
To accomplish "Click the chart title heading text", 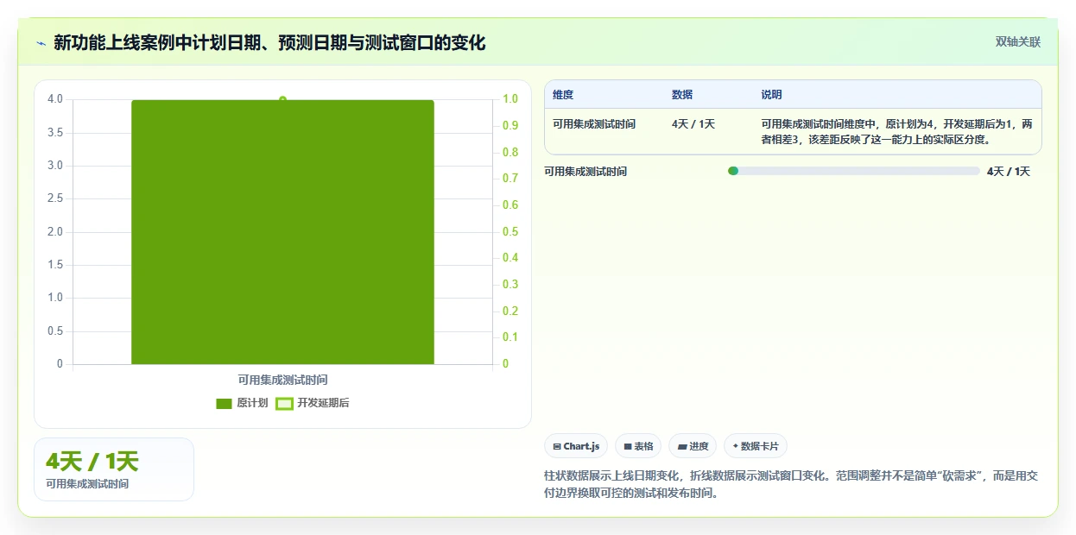I will [269, 42].
